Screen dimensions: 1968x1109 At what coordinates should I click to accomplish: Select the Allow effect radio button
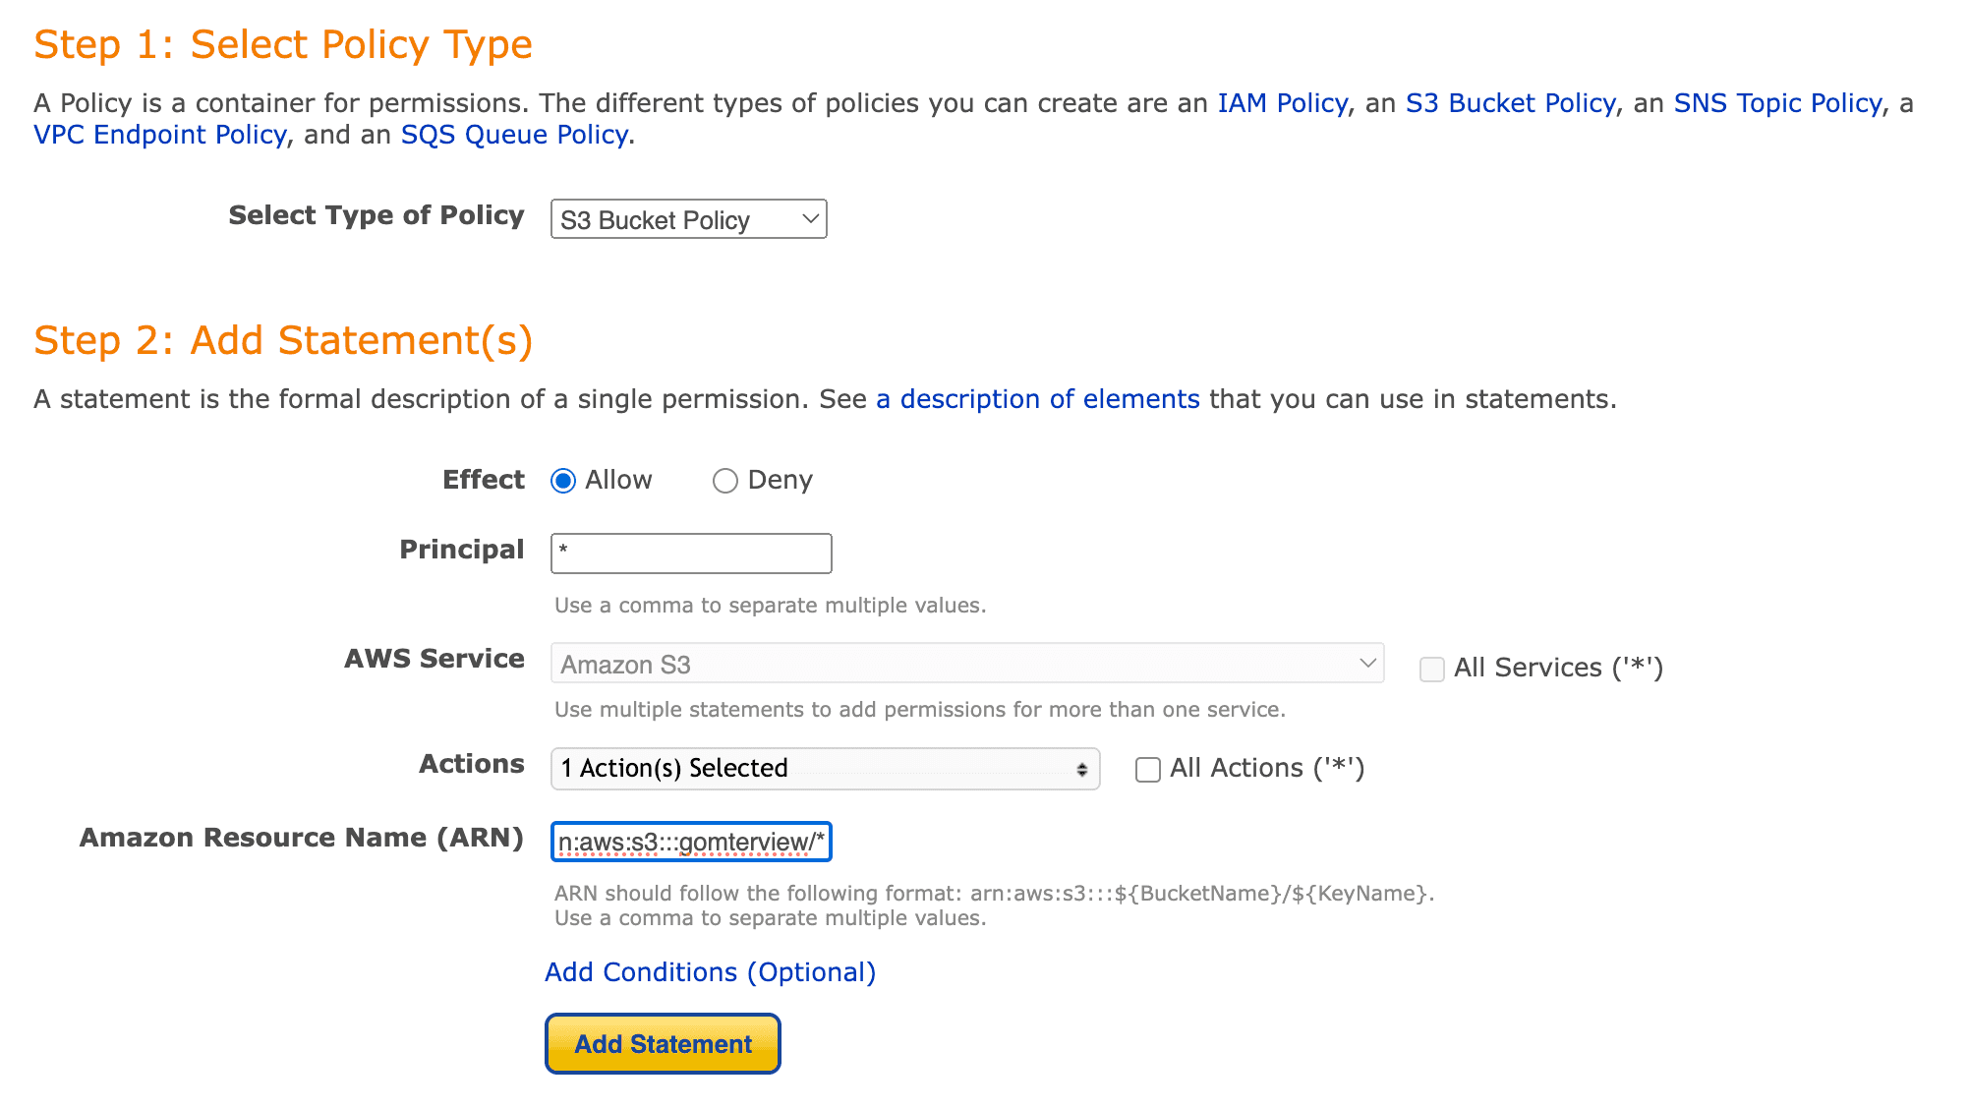(563, 481)
